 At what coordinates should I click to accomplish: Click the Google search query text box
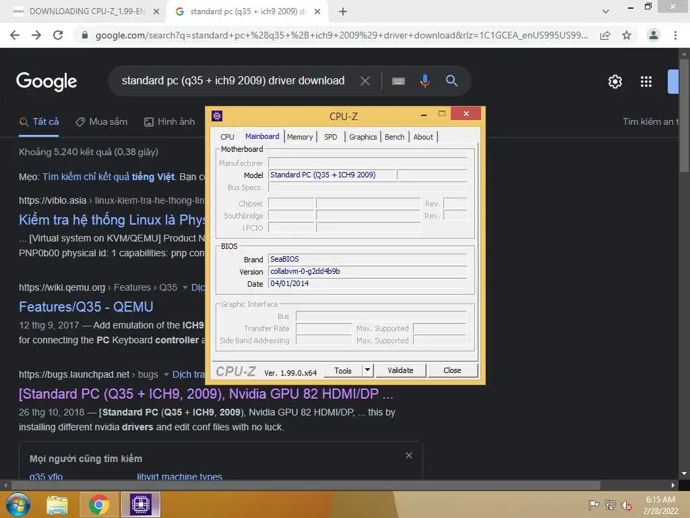point(233,81)
